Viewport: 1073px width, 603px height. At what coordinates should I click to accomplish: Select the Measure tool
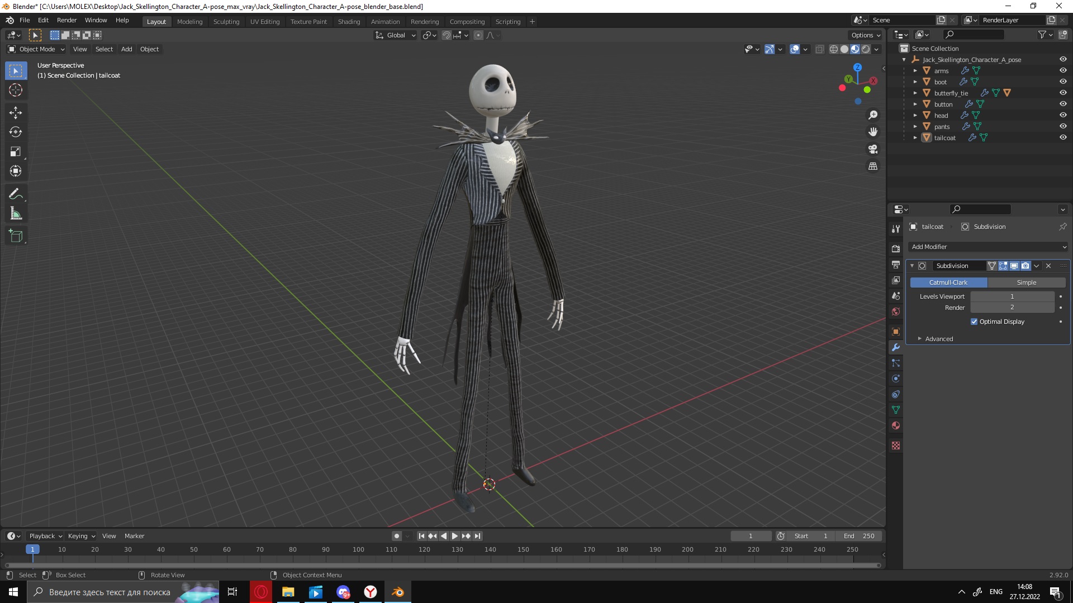16,213
